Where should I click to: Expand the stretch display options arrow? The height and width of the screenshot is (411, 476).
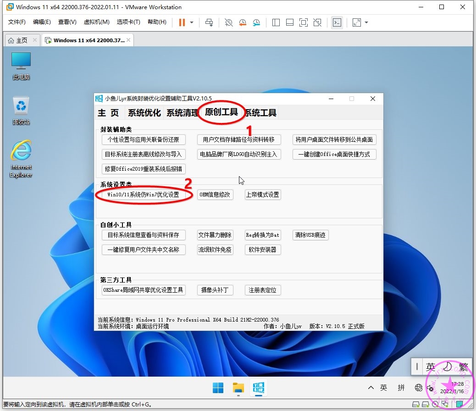pyautogui.click(x=366, y=22)
